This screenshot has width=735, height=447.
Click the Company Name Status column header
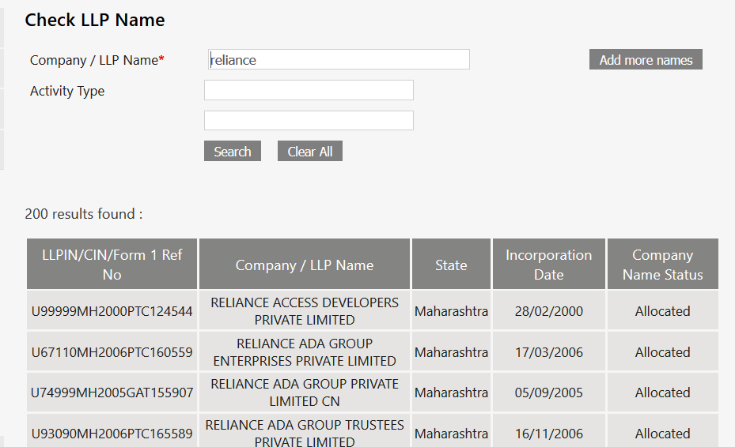coord(663,265)
